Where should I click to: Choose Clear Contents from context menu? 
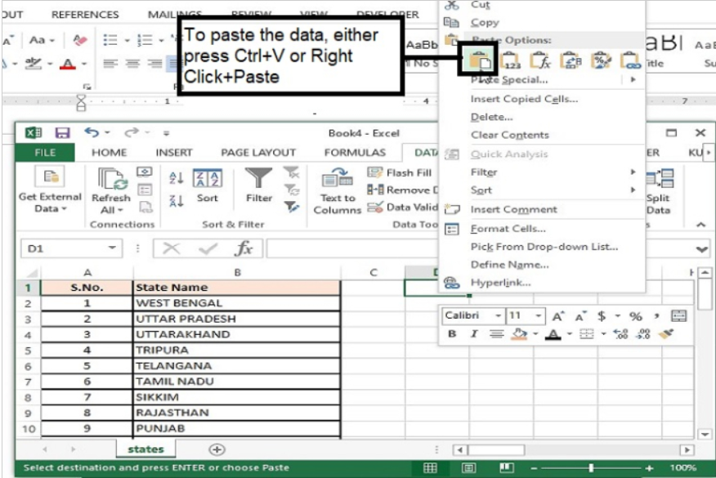tap(509, 135)
